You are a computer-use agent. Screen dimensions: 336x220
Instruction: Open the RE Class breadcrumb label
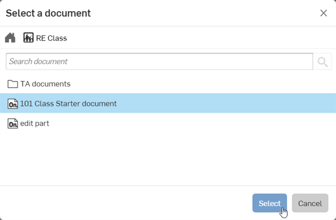(52, 38)
